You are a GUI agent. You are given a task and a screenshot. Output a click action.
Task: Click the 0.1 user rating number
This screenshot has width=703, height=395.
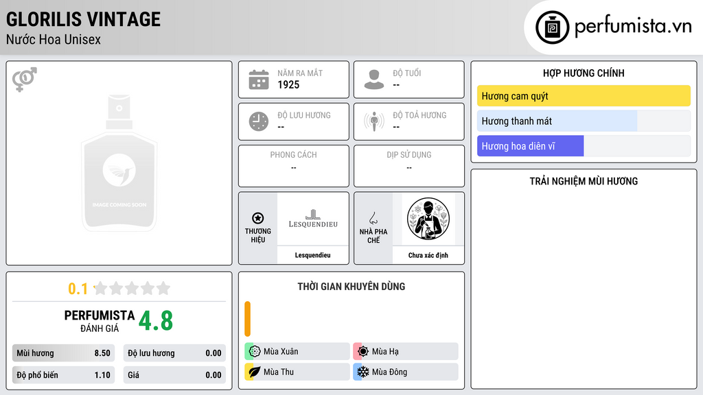pos(78,289)
